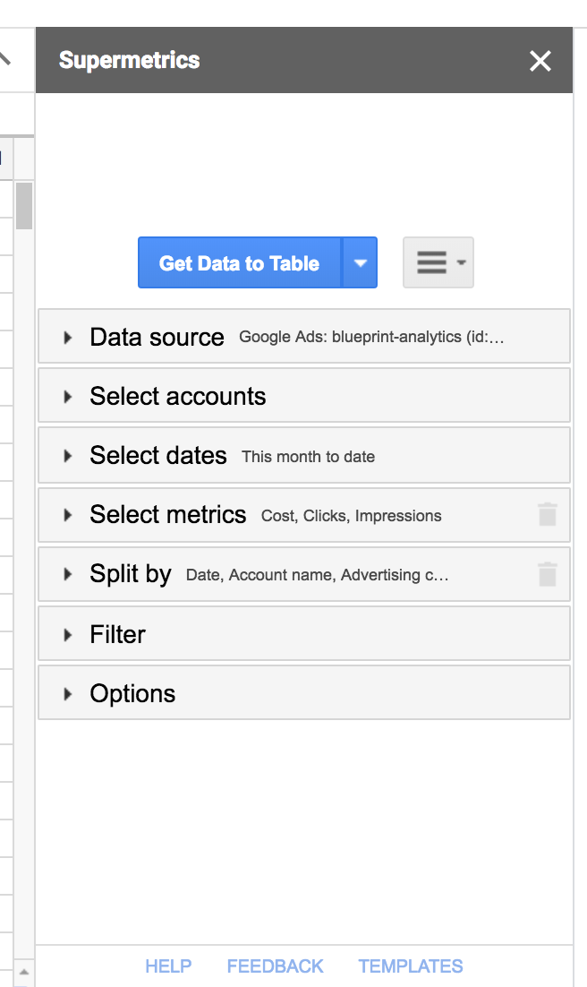Viewport: 587px width, 987px height.
Task: Open the FEEDBACK link
Action: coord(275,966)
